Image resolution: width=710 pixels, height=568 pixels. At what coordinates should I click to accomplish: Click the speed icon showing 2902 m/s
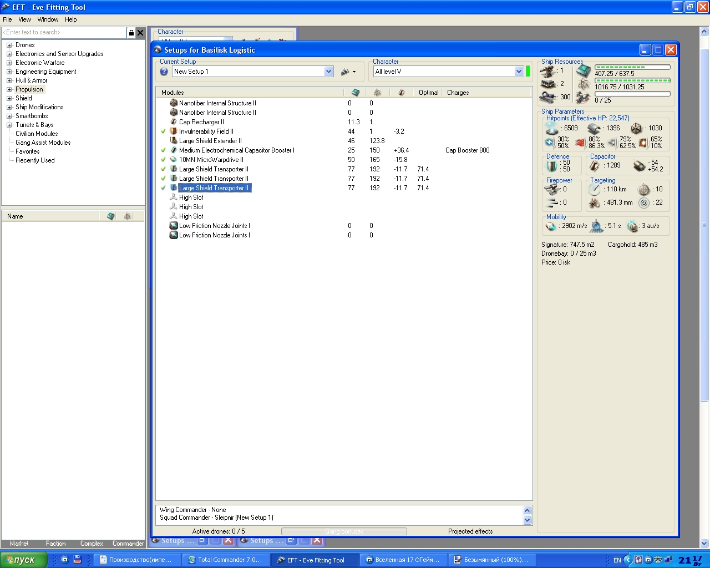coord(551,226)
